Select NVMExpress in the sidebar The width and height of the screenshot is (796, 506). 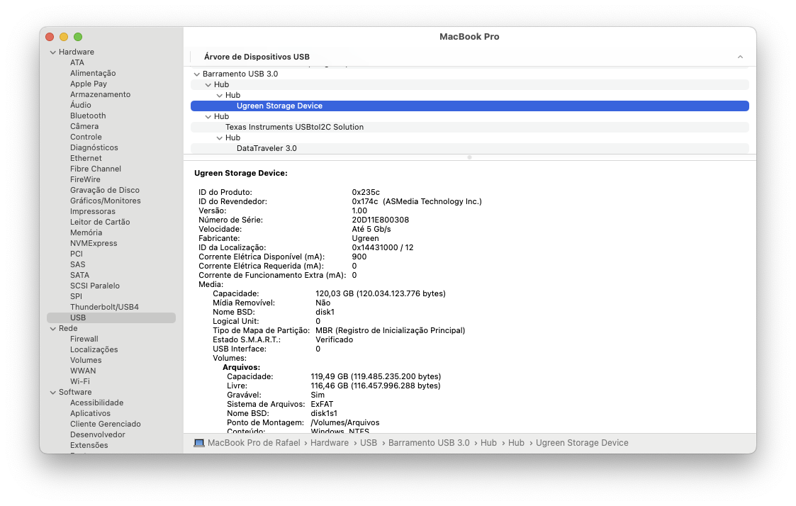click(x=94, y=244)
